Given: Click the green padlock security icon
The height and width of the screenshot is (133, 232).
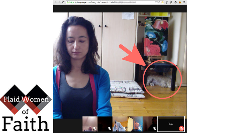Looking at the screenshot, I should click(68, 2).
